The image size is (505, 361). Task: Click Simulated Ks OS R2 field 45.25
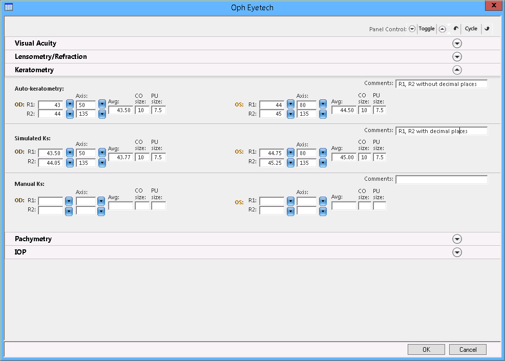coord(272,163)
